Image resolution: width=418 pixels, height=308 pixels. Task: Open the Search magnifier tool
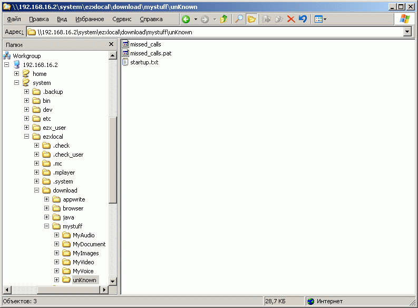(239, 19)
